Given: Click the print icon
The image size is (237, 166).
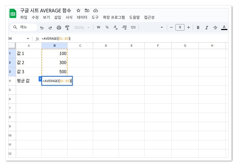Looking at the screenshot, I should (x=59, y=28).
